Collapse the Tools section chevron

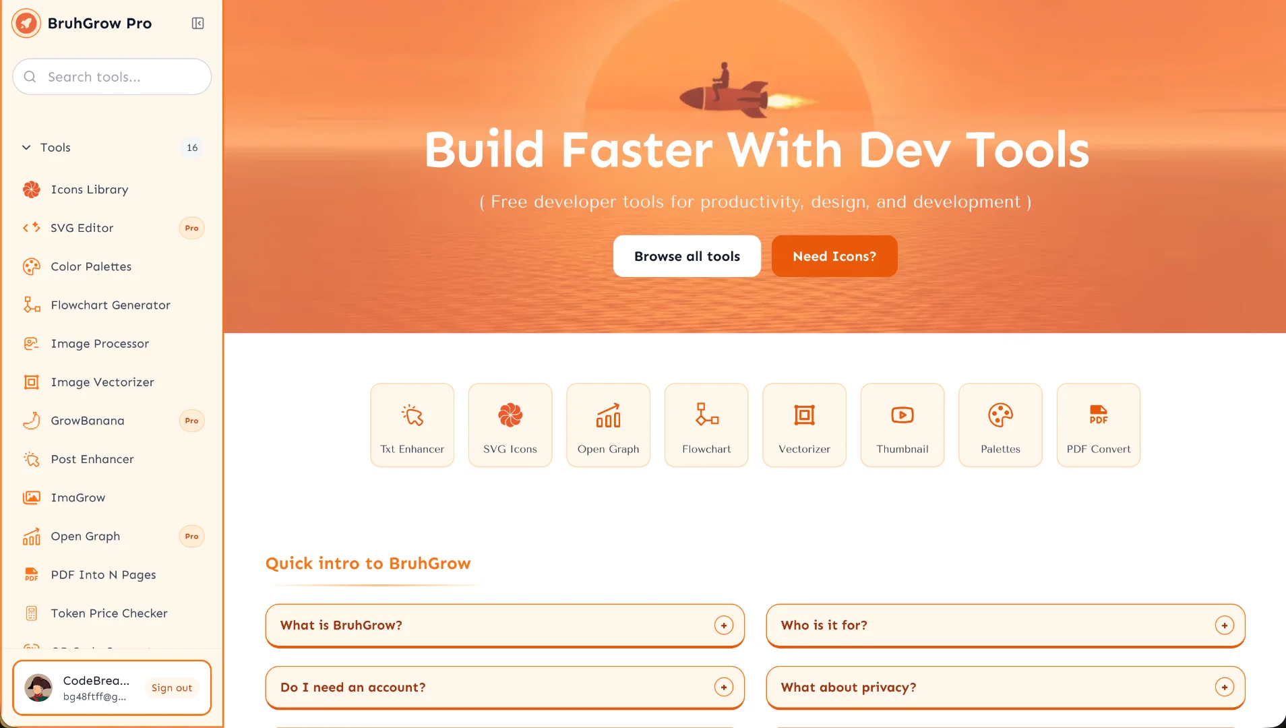(26, 148)
